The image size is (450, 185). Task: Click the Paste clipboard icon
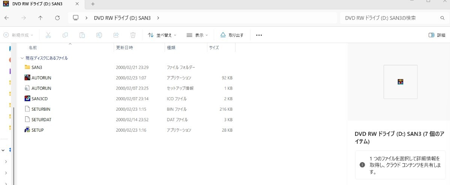point(82,35)
